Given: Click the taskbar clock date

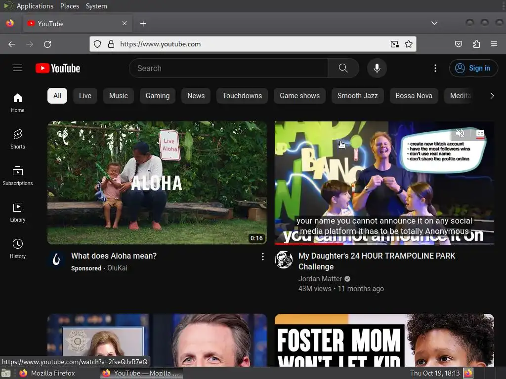Looking at the screenshot, I should tap(434, 373).
